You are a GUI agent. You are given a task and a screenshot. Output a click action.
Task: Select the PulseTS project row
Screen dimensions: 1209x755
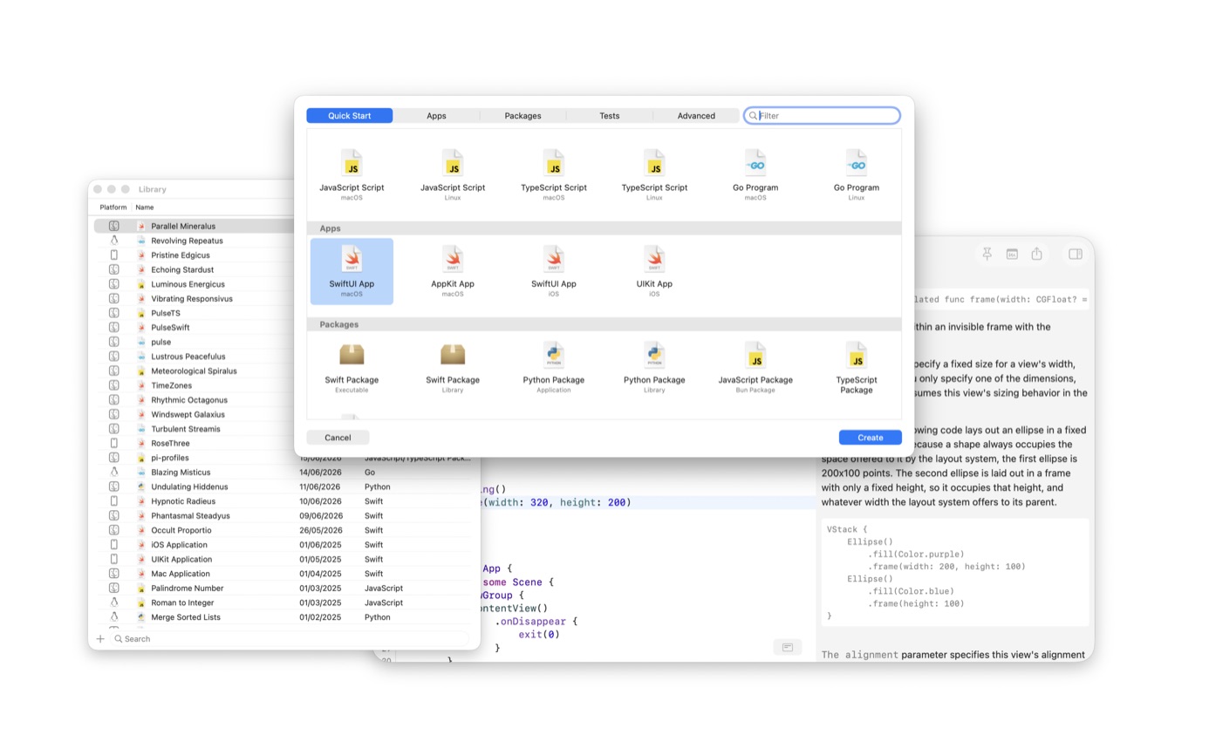[194, 313]
